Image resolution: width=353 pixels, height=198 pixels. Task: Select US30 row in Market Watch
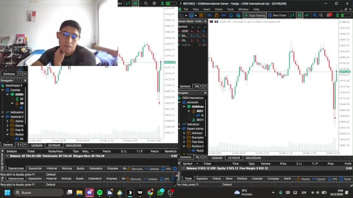193,31
